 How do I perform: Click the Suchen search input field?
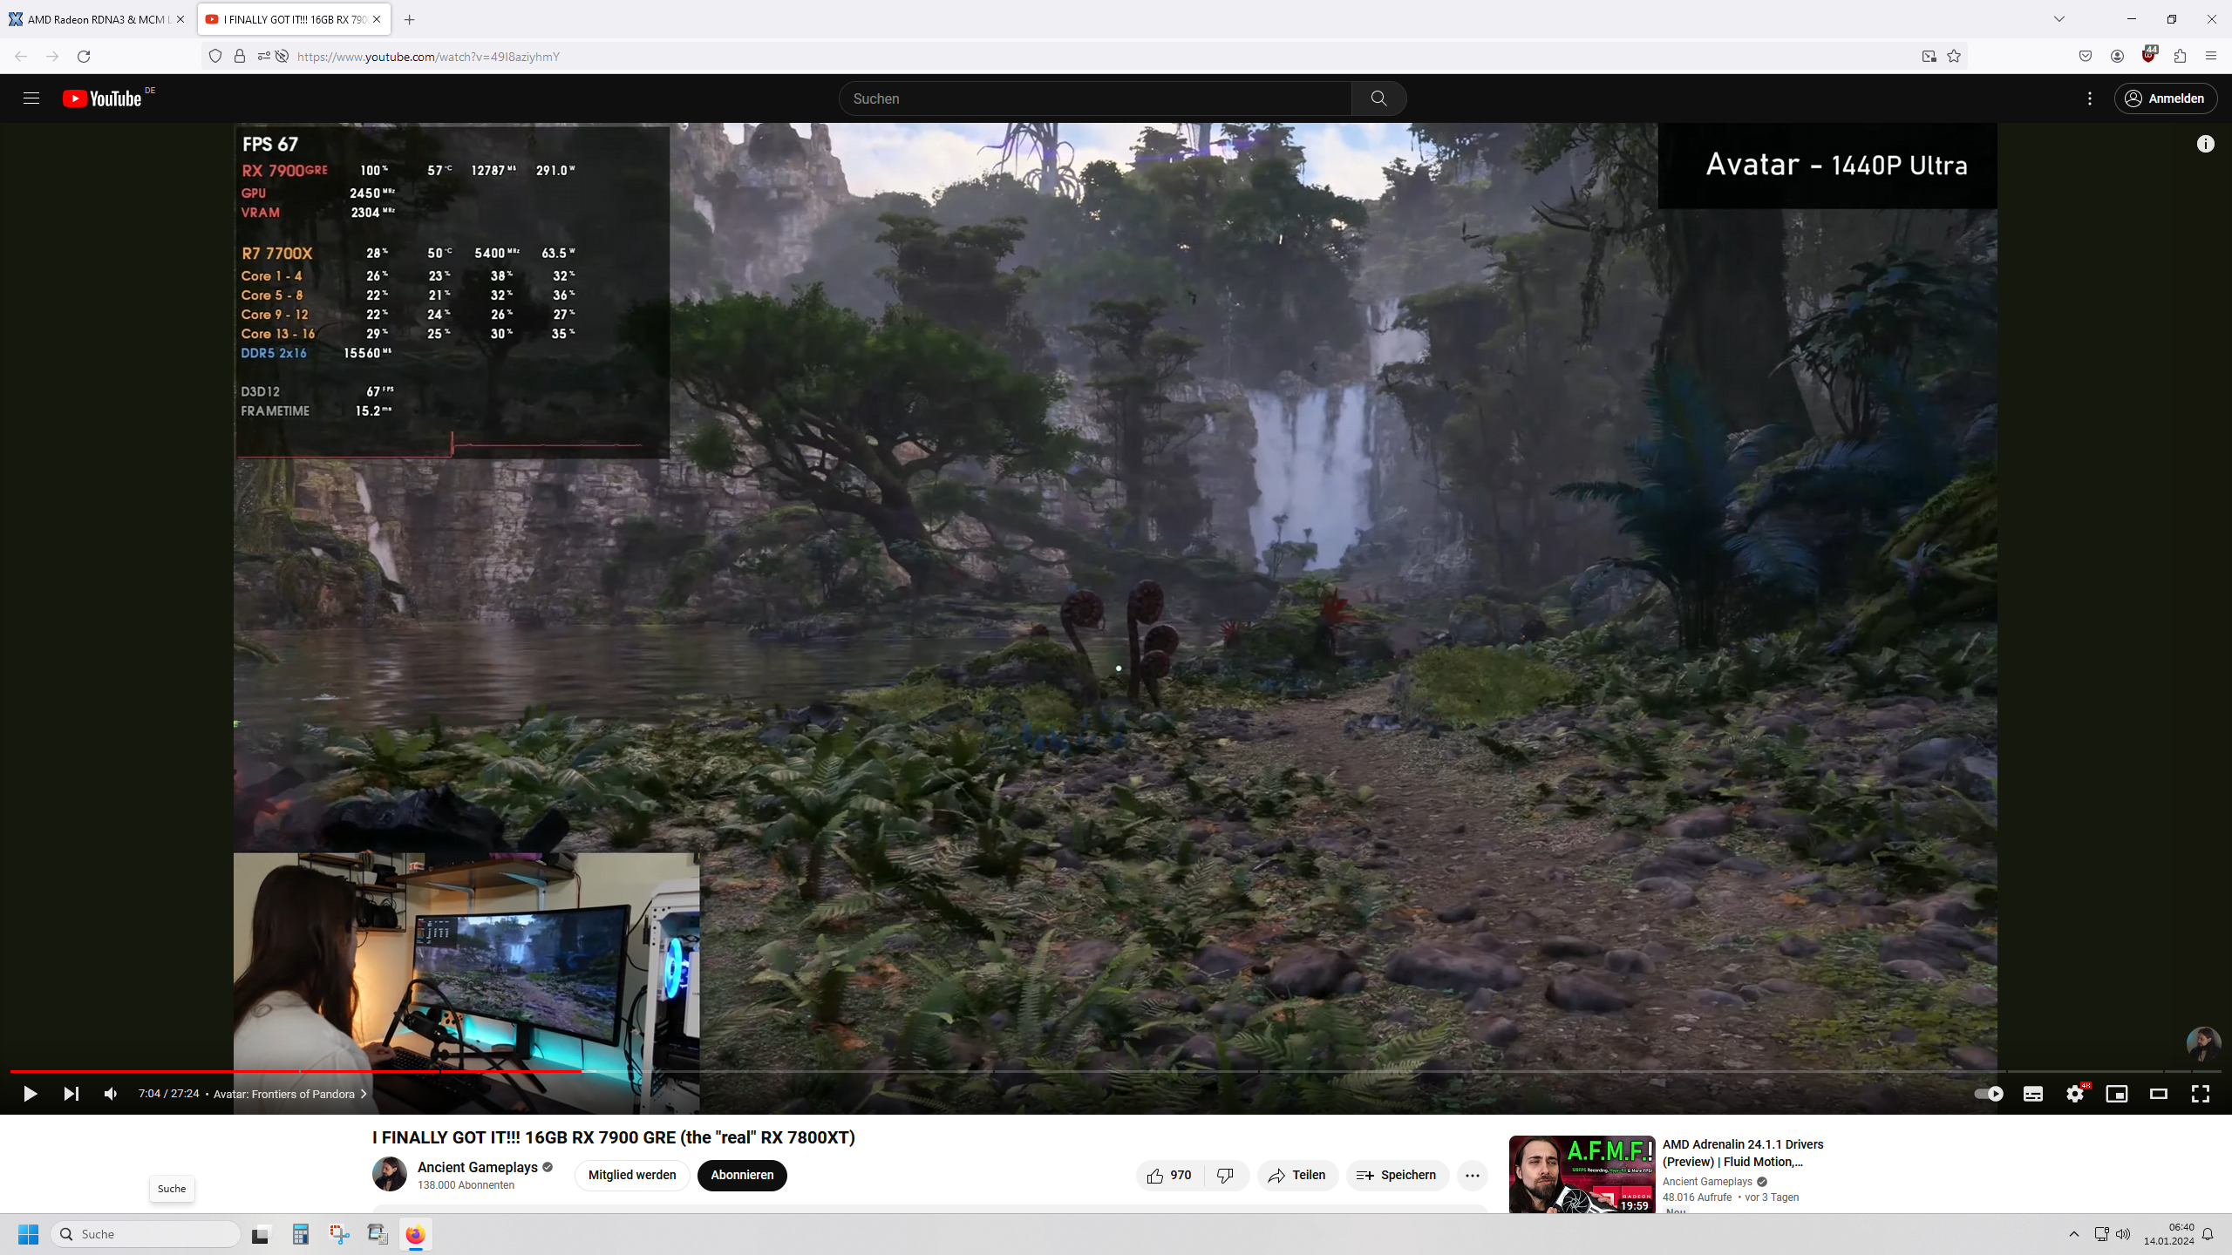[1095, 98]
